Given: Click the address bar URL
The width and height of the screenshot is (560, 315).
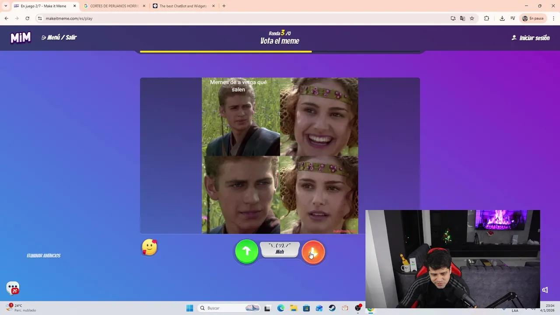Looking at the screenshot, I should click(69, 18).
